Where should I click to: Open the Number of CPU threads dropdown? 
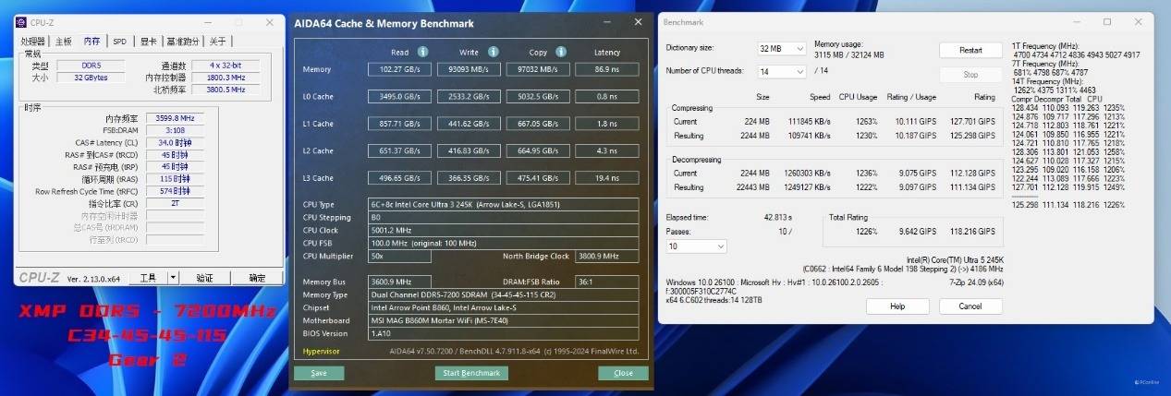782,71
